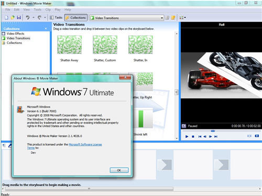Open the Clip menu
This screenshot has height=196, width=262.
(48, 9)
